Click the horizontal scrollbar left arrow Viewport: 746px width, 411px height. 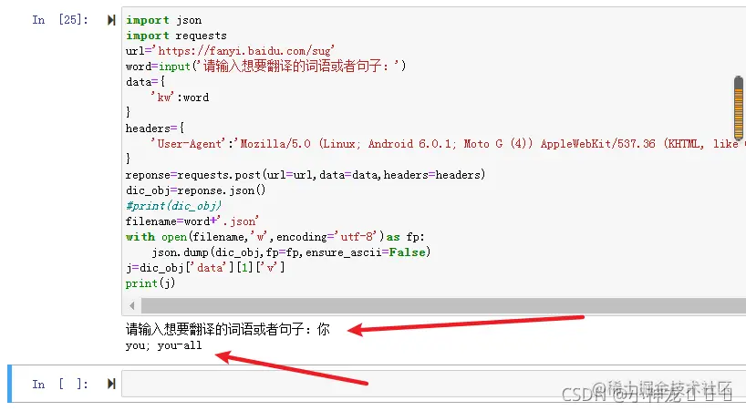132,305
